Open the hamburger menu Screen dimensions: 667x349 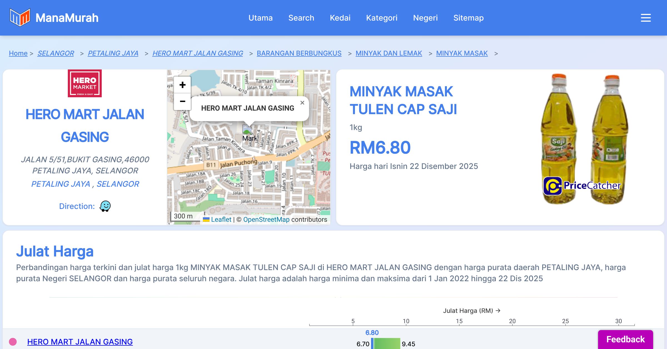(x=646, y=18)
